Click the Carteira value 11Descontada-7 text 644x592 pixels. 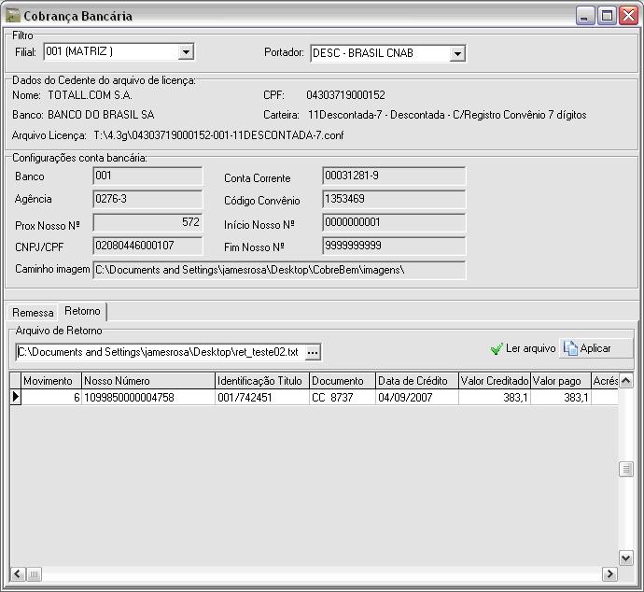tap(447, 115)
